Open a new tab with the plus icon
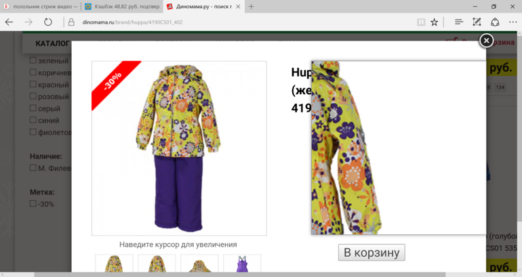This screenshot has height=277, width=522. pyautogui.click(x=251, y=7)
